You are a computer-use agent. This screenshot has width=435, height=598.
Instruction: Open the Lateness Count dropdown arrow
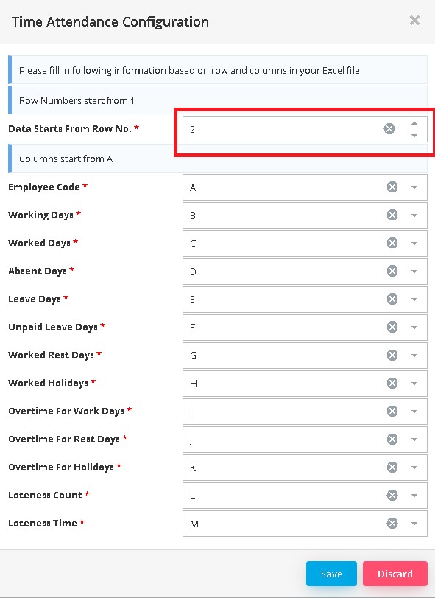click(x=414, y=496)
